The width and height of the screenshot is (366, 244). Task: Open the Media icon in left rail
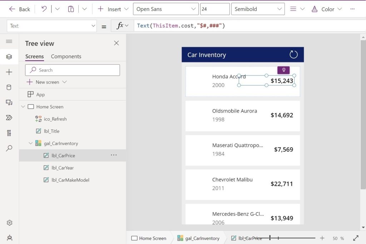pyautogui.click(x=9, y=103)
